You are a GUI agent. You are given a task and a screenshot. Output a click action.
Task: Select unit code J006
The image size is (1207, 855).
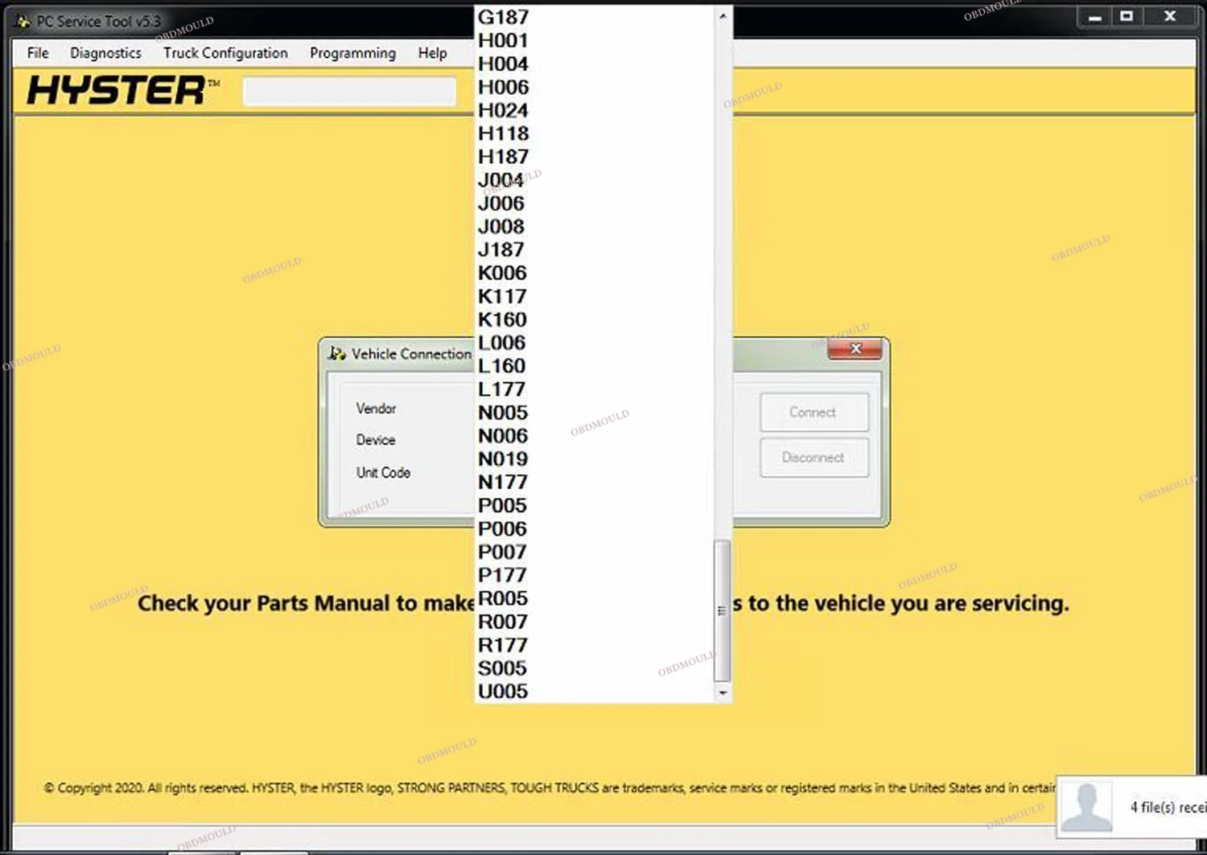tap(594, 203)
